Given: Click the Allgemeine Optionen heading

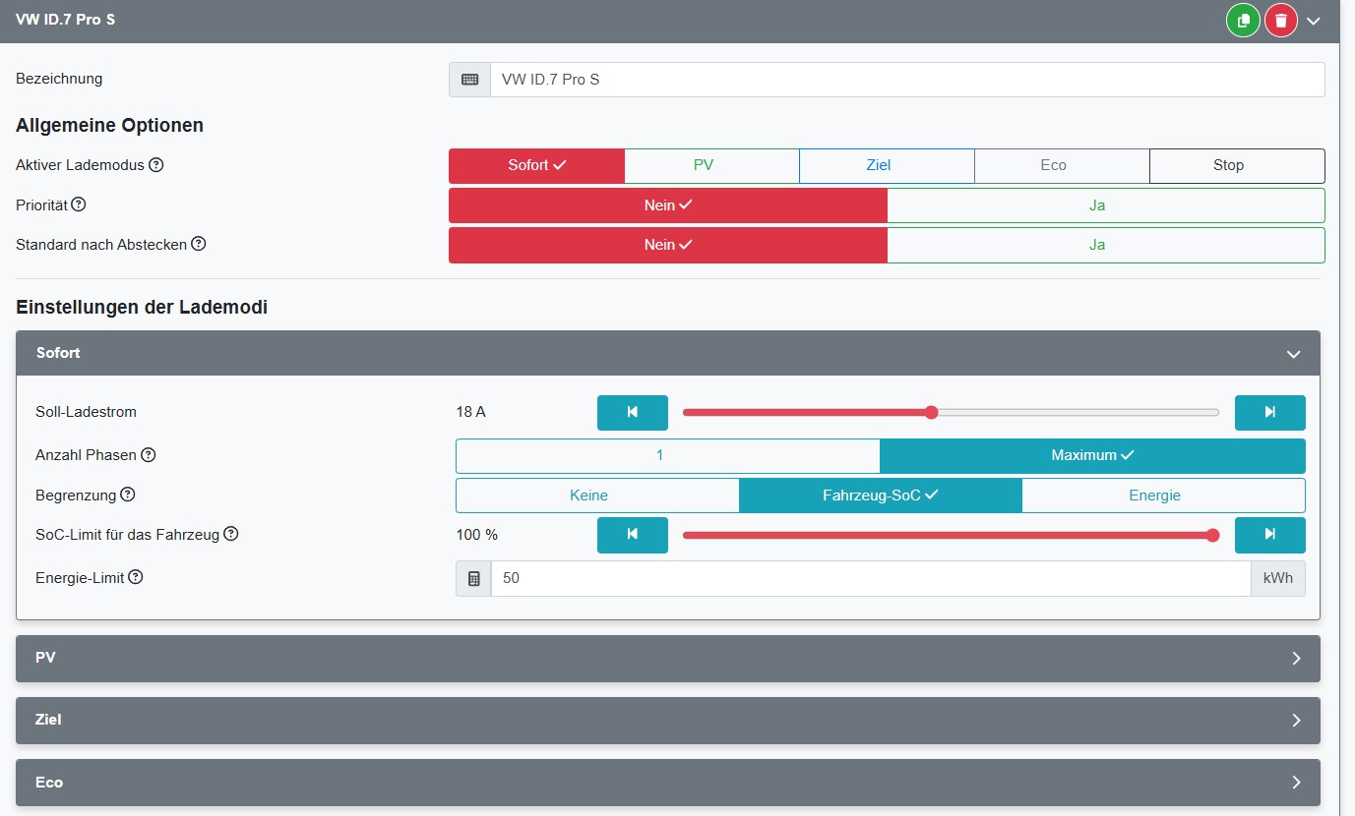Looking at the screenshot, I should point(110,125).
